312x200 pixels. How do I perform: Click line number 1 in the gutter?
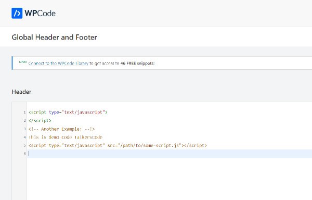click(24, 113)
